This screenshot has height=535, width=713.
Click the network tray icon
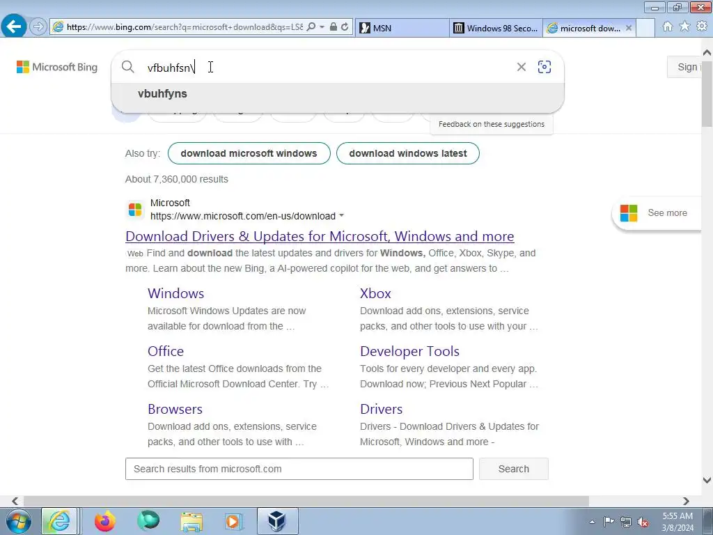point(626,522)
